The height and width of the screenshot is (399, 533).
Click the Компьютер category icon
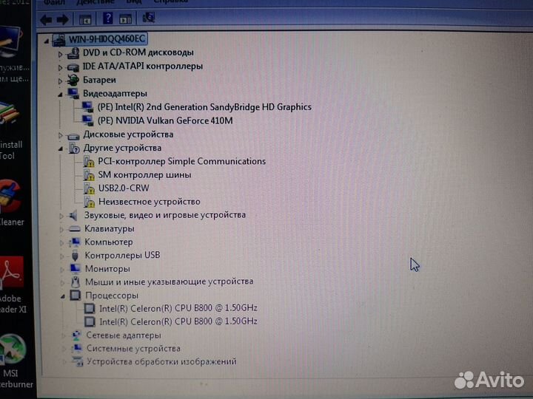pos(75,242)
